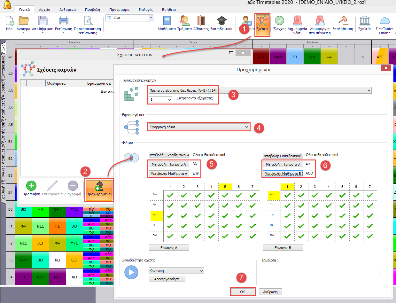Toggle Friday period 7 checkmark in grid B

[x=369, y=237]
